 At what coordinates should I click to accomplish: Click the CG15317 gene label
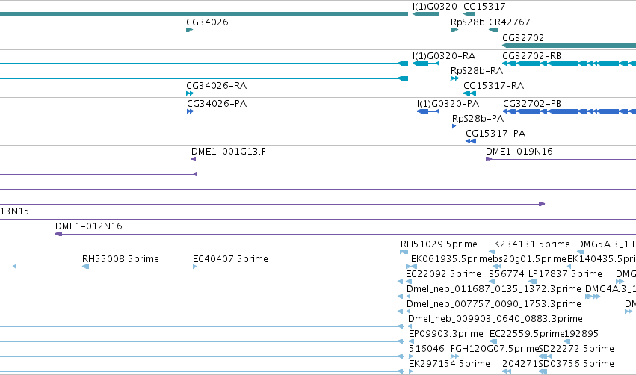coord(485,7)
